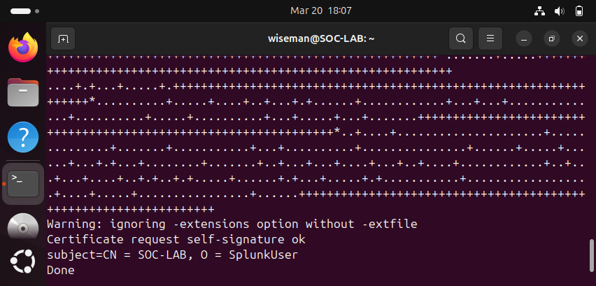The width and height of the screenshot is (596, 286).
Task: Open the Files app in dock
Action: (22, 92)
